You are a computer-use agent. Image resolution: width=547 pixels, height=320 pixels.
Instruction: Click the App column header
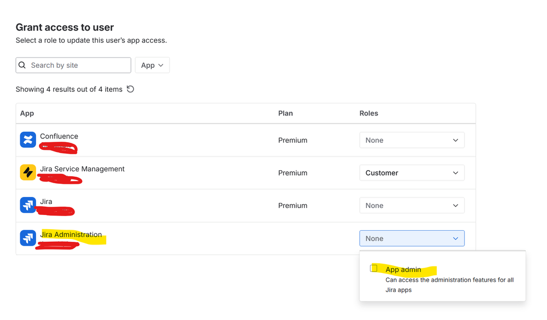[27, 113]
